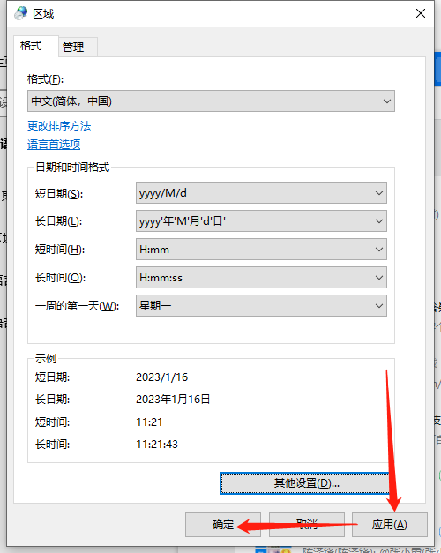Screen dimensions: 441x553
Task: Click the 长日期 example value 2023年1月16日
Action: click(x=173, y=400)
